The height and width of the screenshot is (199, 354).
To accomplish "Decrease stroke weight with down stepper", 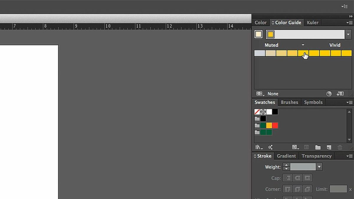I will pyautogui.click(x=286, y=169).
